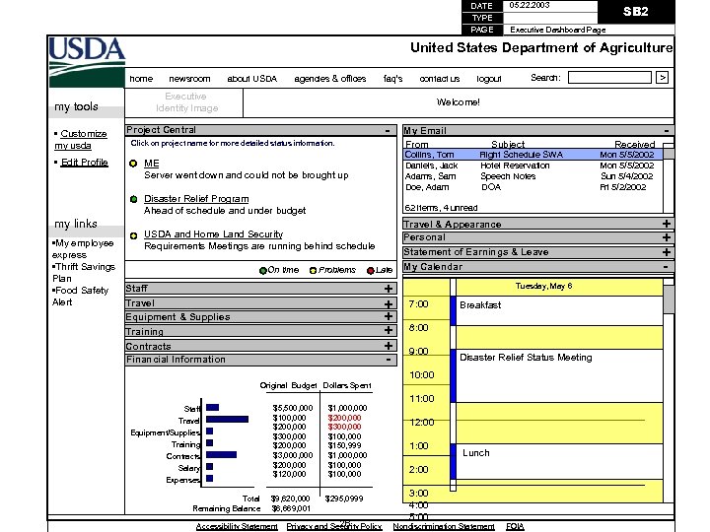Expand the Contracts section
The height and width of the screenshot is (532, 710).
[389, 346]
